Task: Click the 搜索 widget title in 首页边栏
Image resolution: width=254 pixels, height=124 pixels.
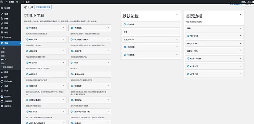Action: (x=189, y=28)
